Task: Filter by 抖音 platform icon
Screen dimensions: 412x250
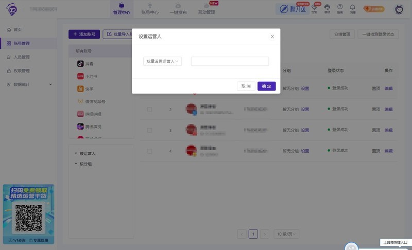Action: (80, 64)
